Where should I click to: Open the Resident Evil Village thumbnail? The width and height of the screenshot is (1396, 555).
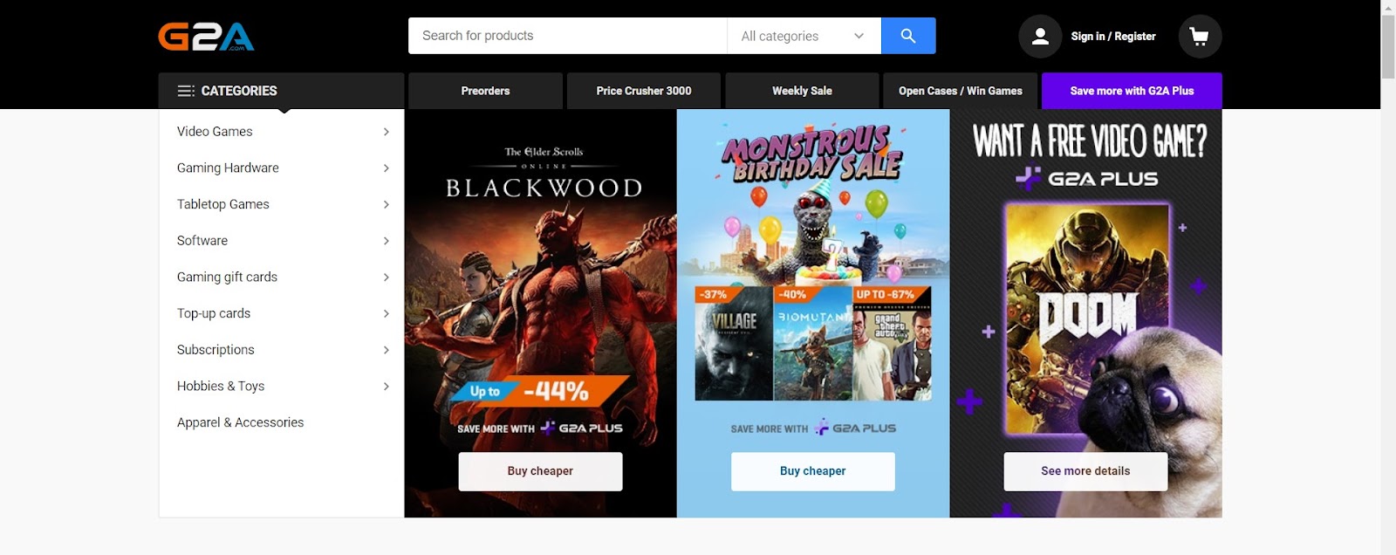(734, 343)
